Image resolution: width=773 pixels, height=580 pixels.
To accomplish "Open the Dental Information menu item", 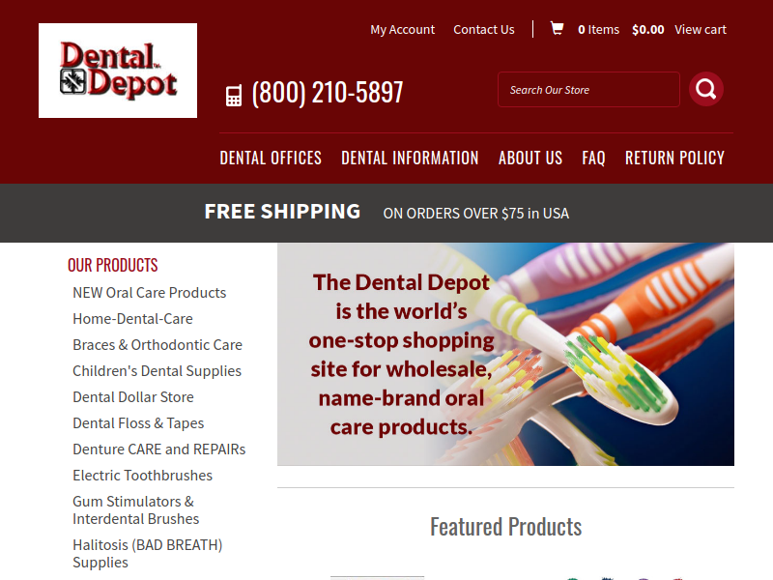I will [x=410, y=158].
